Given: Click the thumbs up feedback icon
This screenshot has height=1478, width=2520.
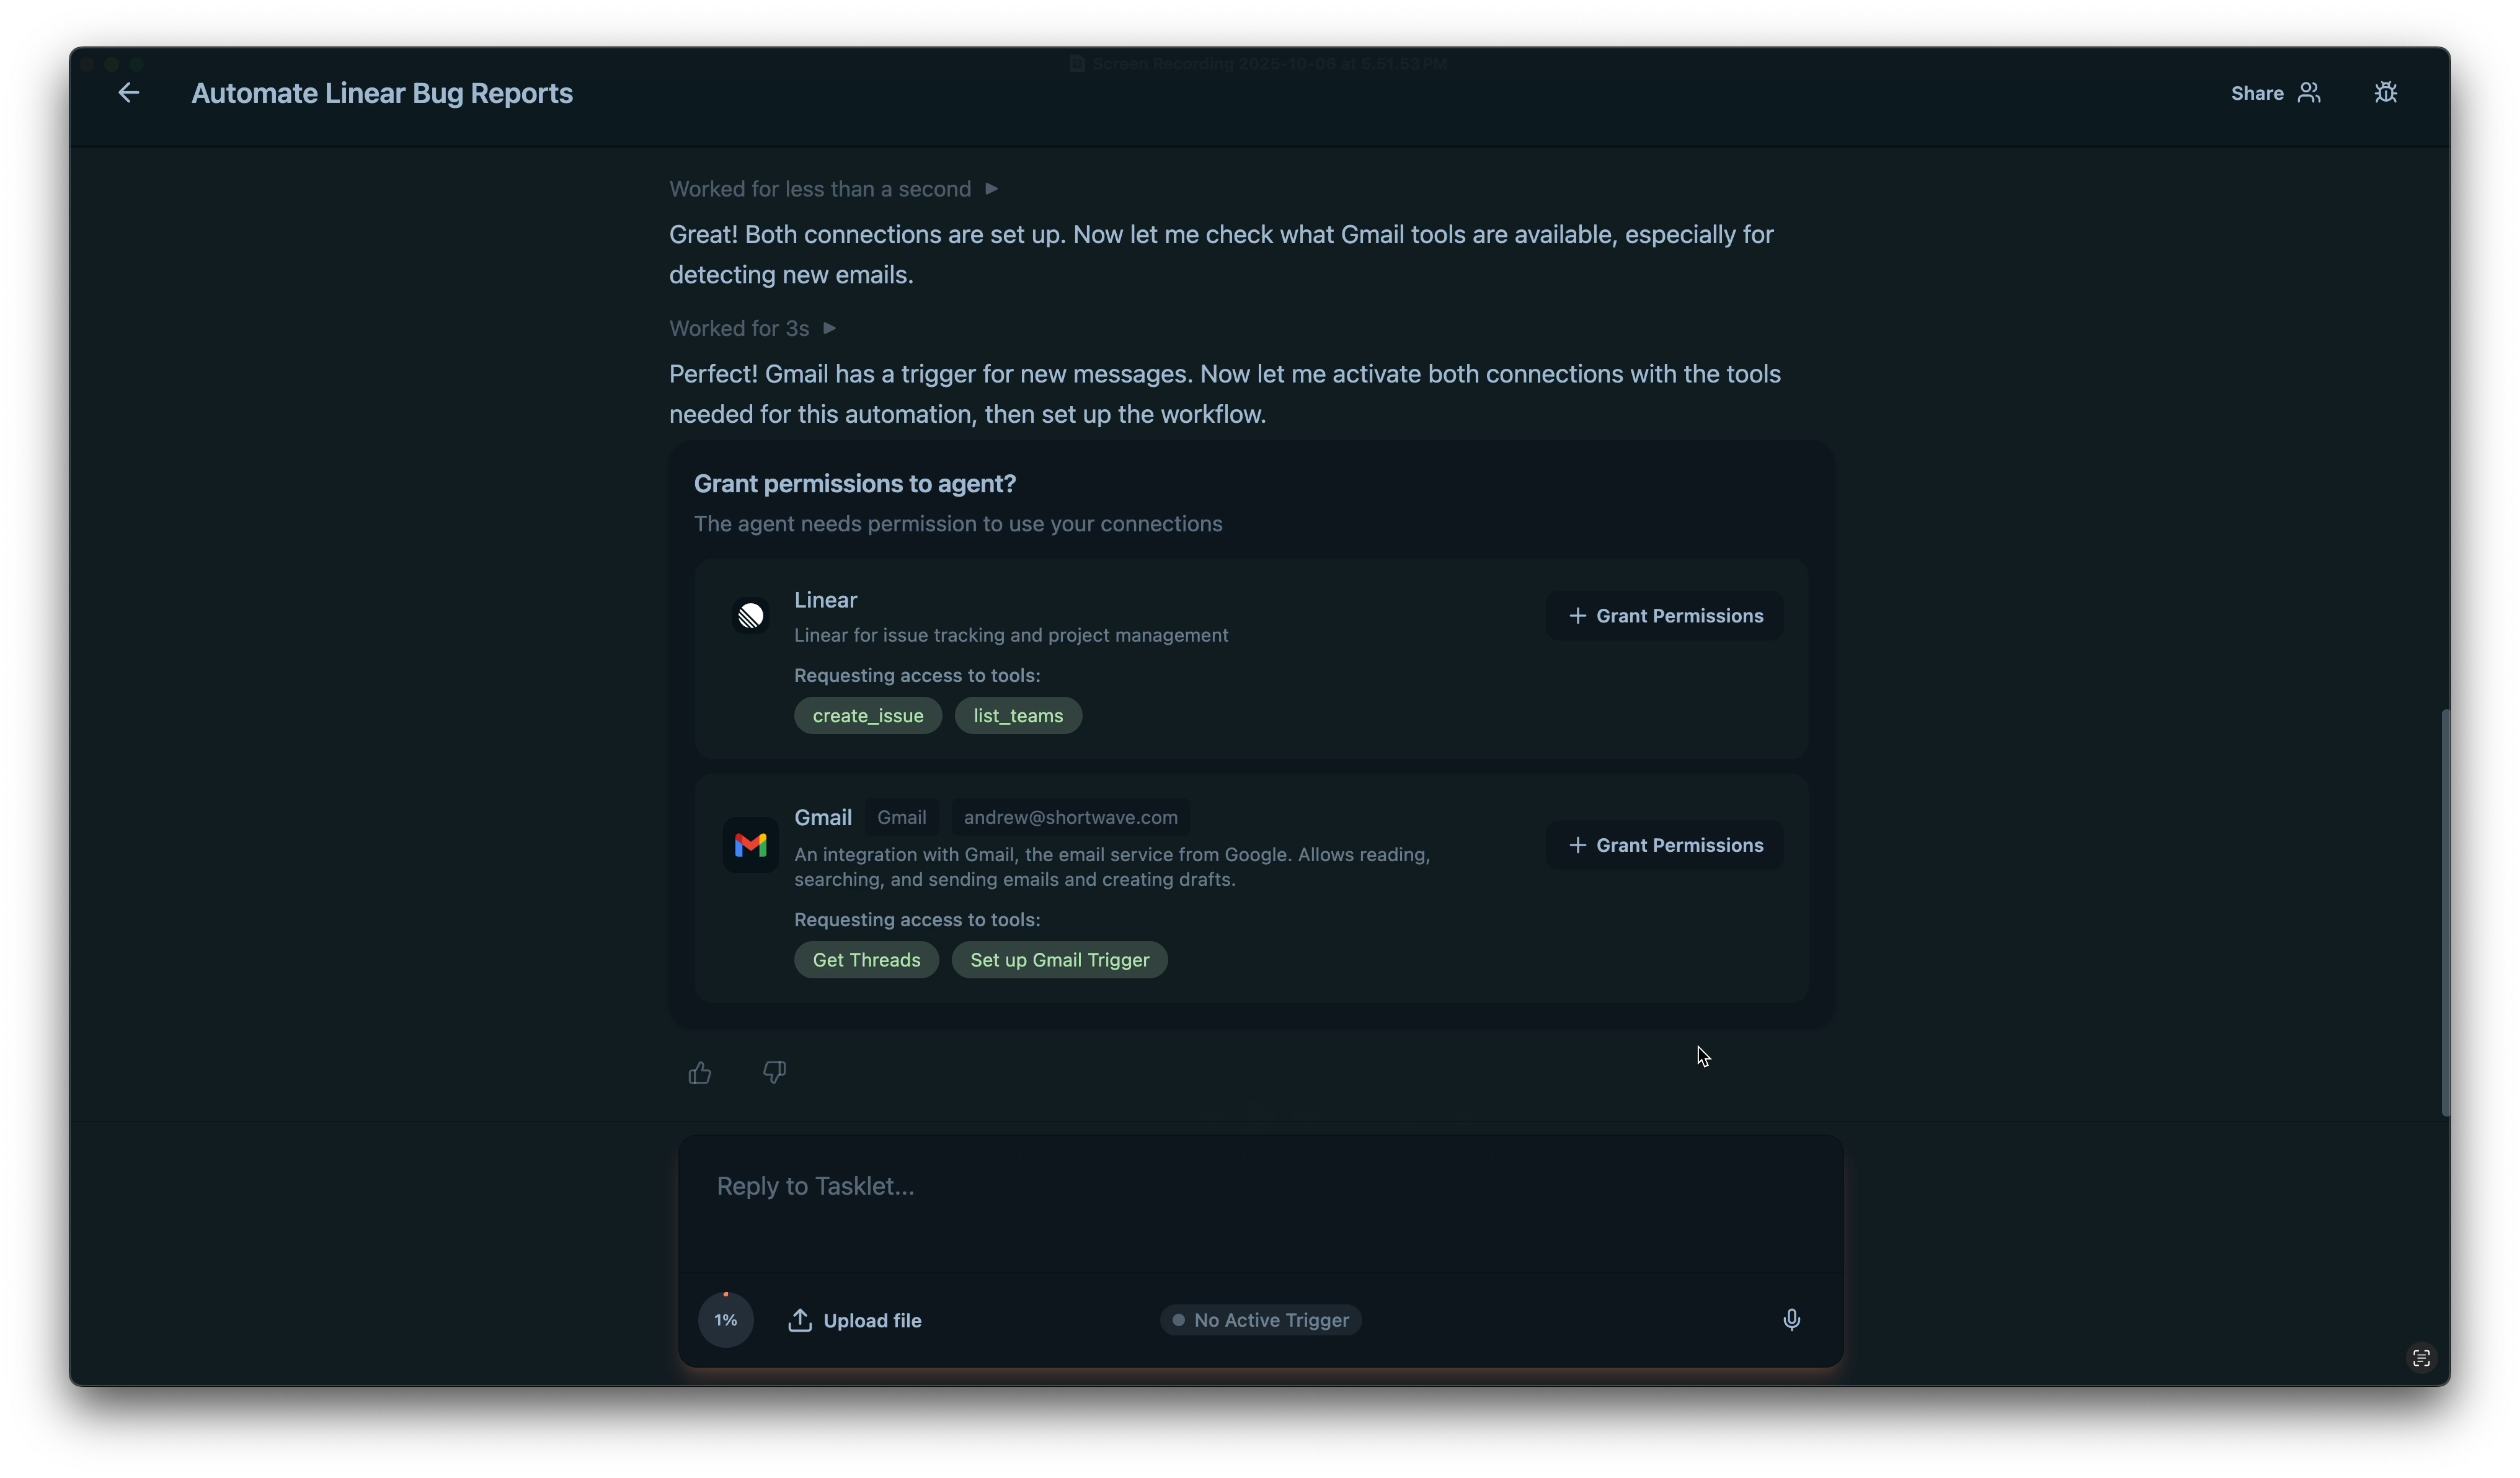Looking at the screenshot, I should coord(699,1073).
